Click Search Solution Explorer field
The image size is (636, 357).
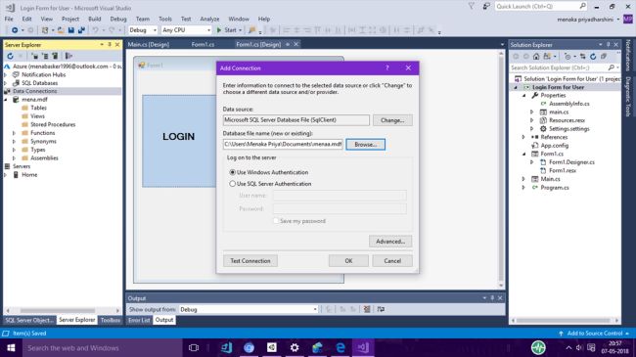(559, 67)
